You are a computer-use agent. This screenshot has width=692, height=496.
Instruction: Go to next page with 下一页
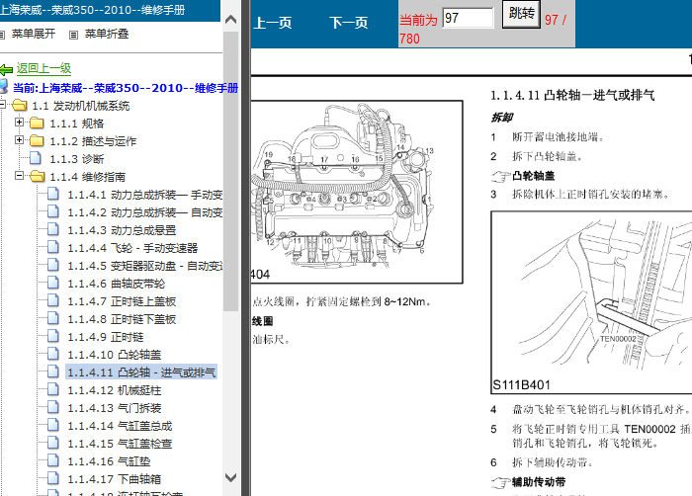click(x=349, y=23)
